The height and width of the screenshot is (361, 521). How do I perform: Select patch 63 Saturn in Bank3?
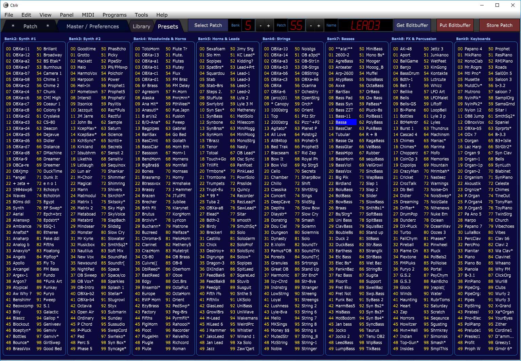(111, 128)
